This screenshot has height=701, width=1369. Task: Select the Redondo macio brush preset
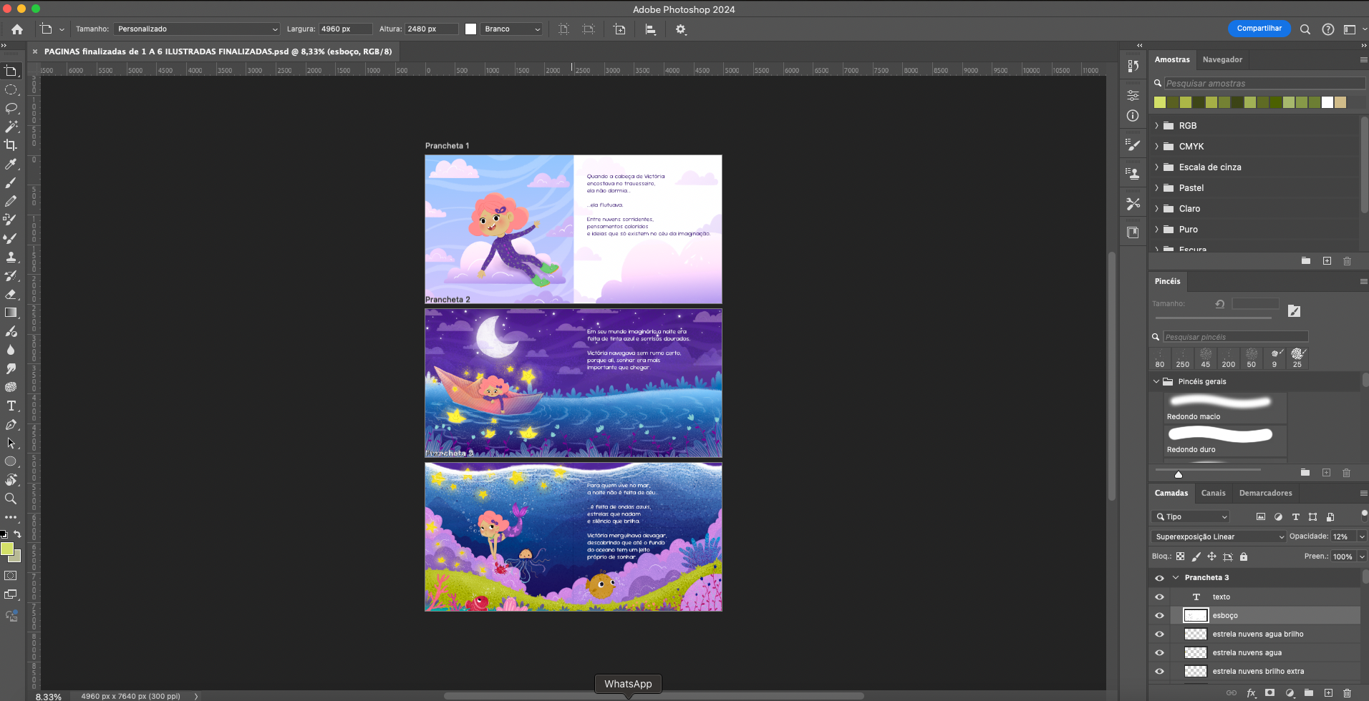pyautogui.click(x=1224, y=408)
